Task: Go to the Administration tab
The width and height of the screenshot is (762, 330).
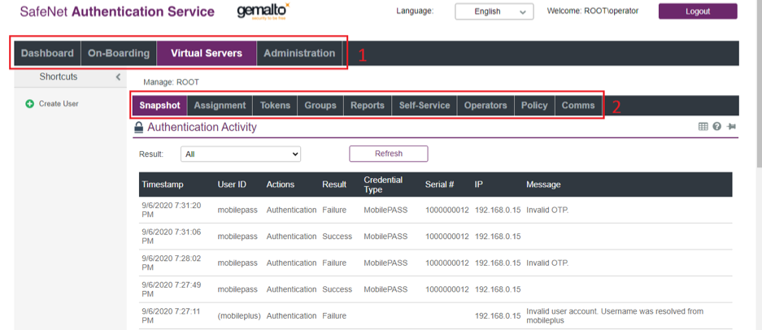Action: coord(299,54)
